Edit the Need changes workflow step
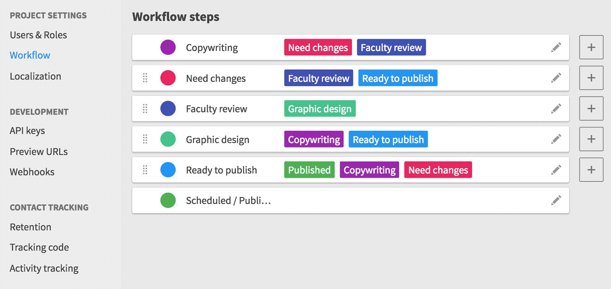The image size is (611, 289). point(556,78)
